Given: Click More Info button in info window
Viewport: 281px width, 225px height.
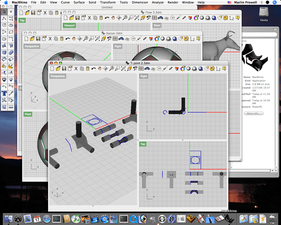Looking at the screenshot, I should click(254, 113).
